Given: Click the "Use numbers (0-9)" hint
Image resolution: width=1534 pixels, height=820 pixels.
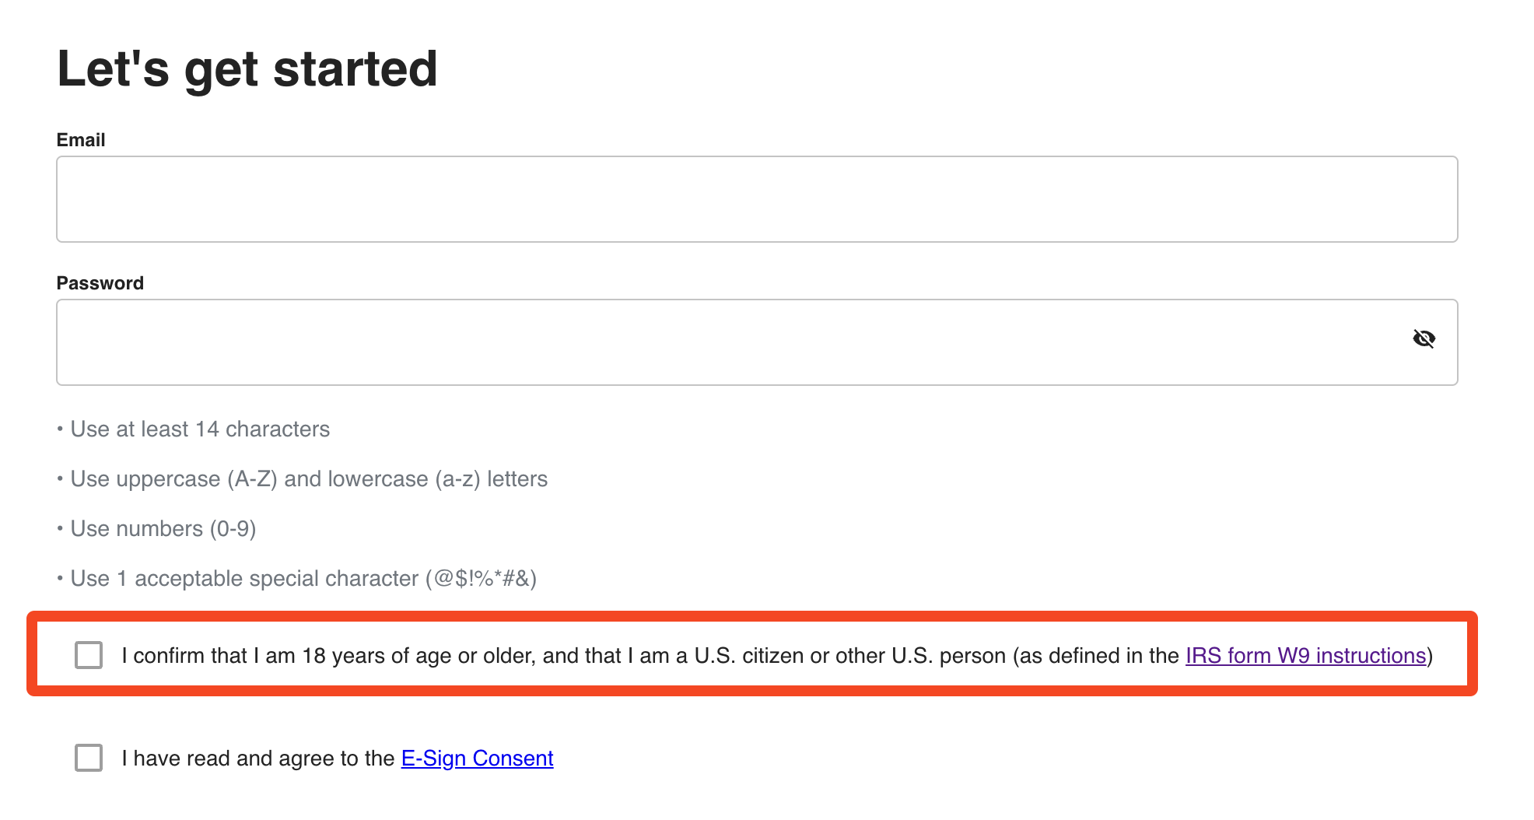Looking at the screenshot, I should pyautogui.click(x=163, y=529).
